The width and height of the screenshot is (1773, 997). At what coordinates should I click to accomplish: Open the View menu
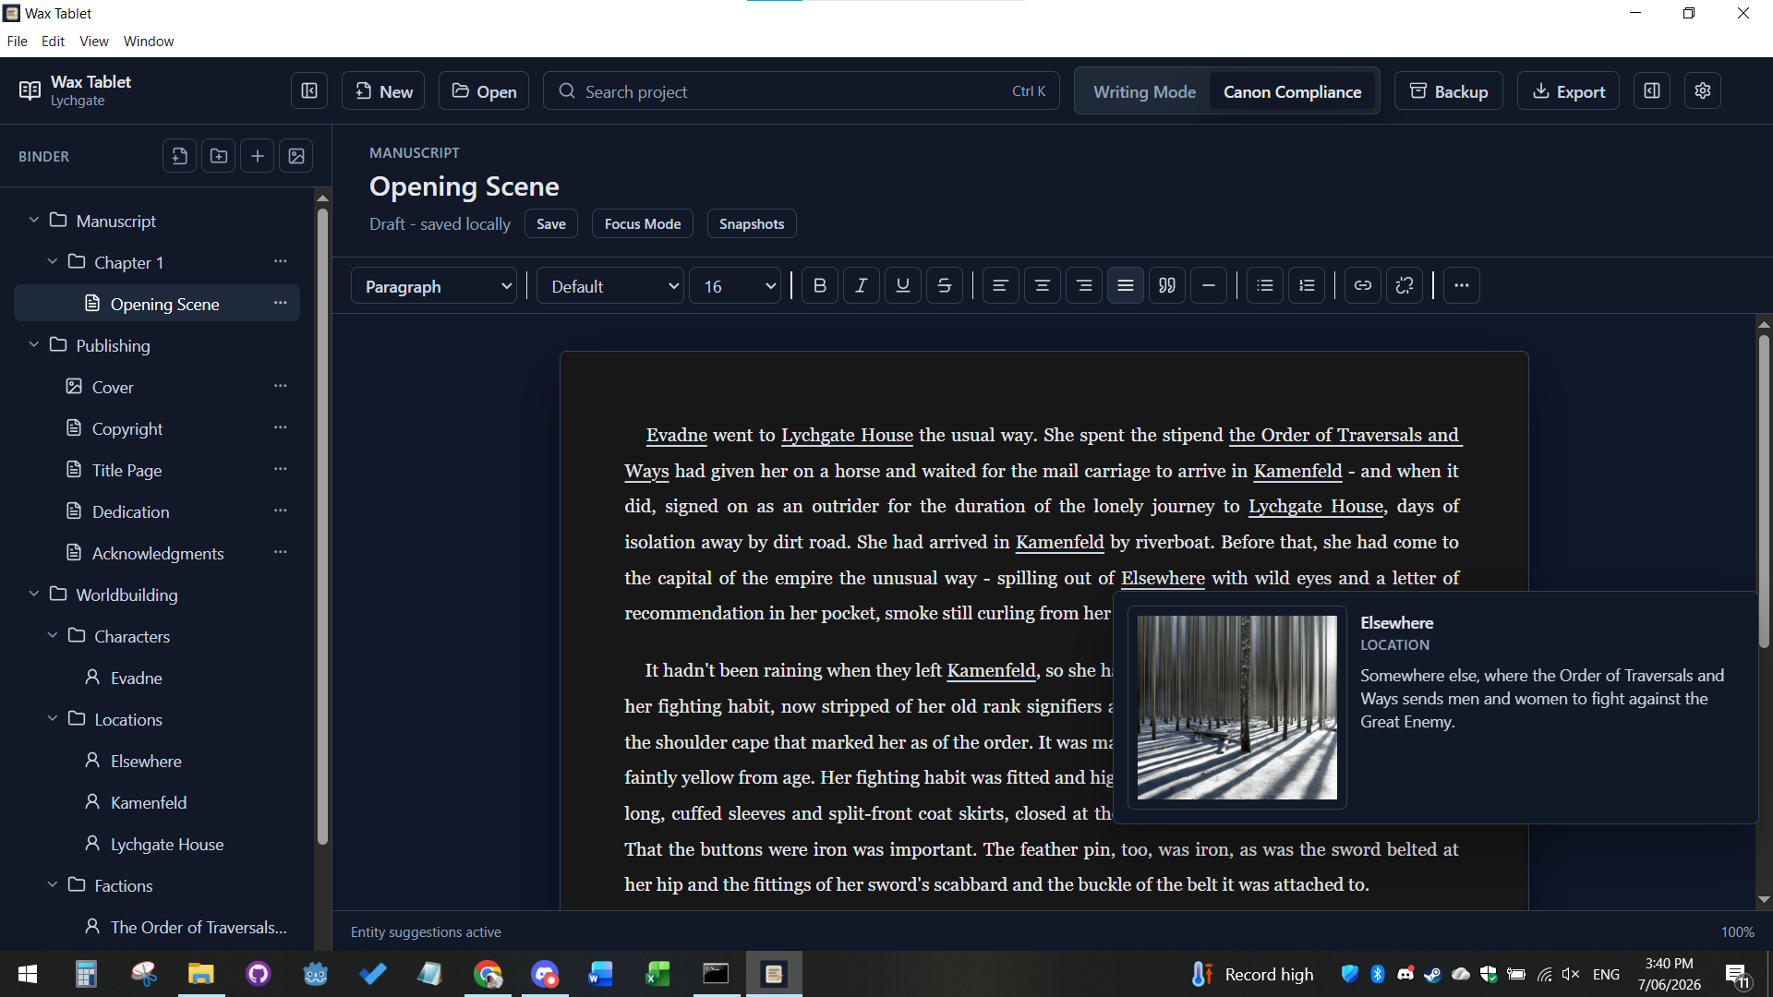pyautogui.click(x=93, y=42)
